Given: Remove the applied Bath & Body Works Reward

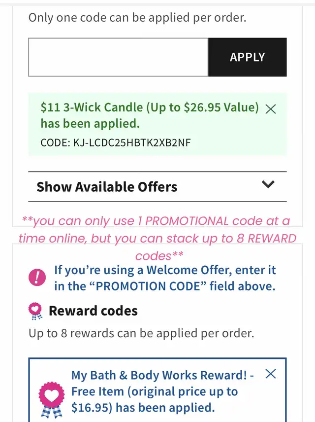Looking at the screenshot, I should point(271,374).
